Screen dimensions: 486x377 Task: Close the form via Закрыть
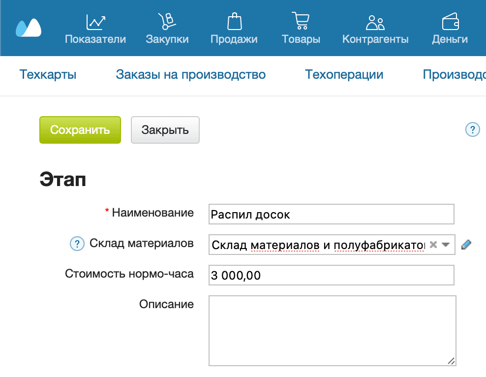(x=165, y=129)
